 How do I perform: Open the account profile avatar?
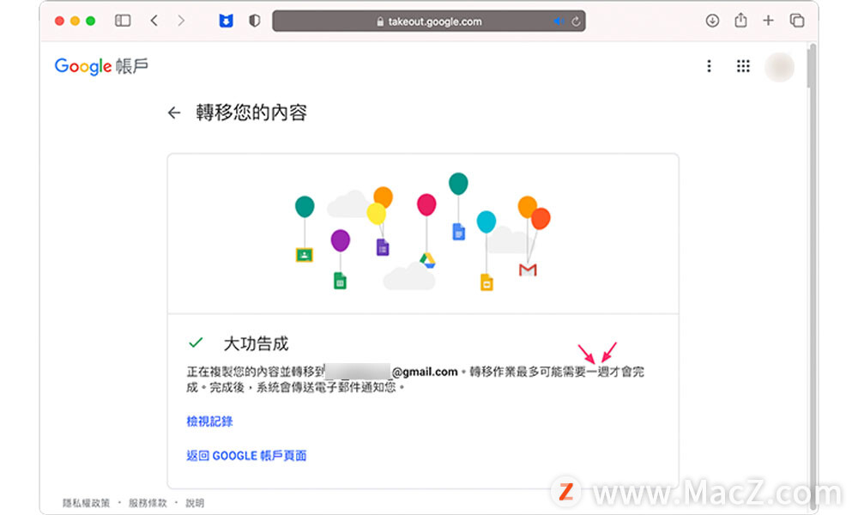pyautogui.click(x=779, y=67)
